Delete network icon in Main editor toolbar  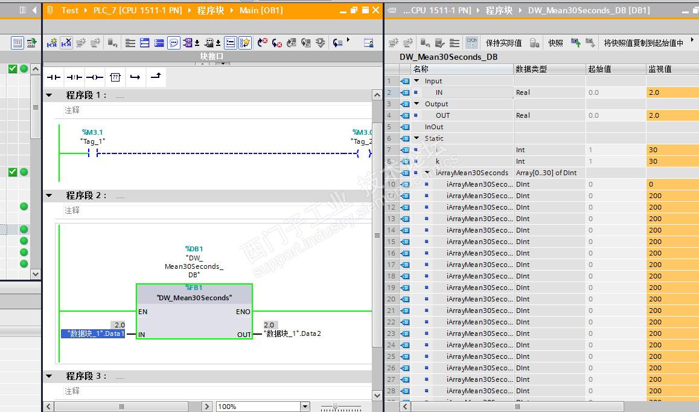click(66, 43)
